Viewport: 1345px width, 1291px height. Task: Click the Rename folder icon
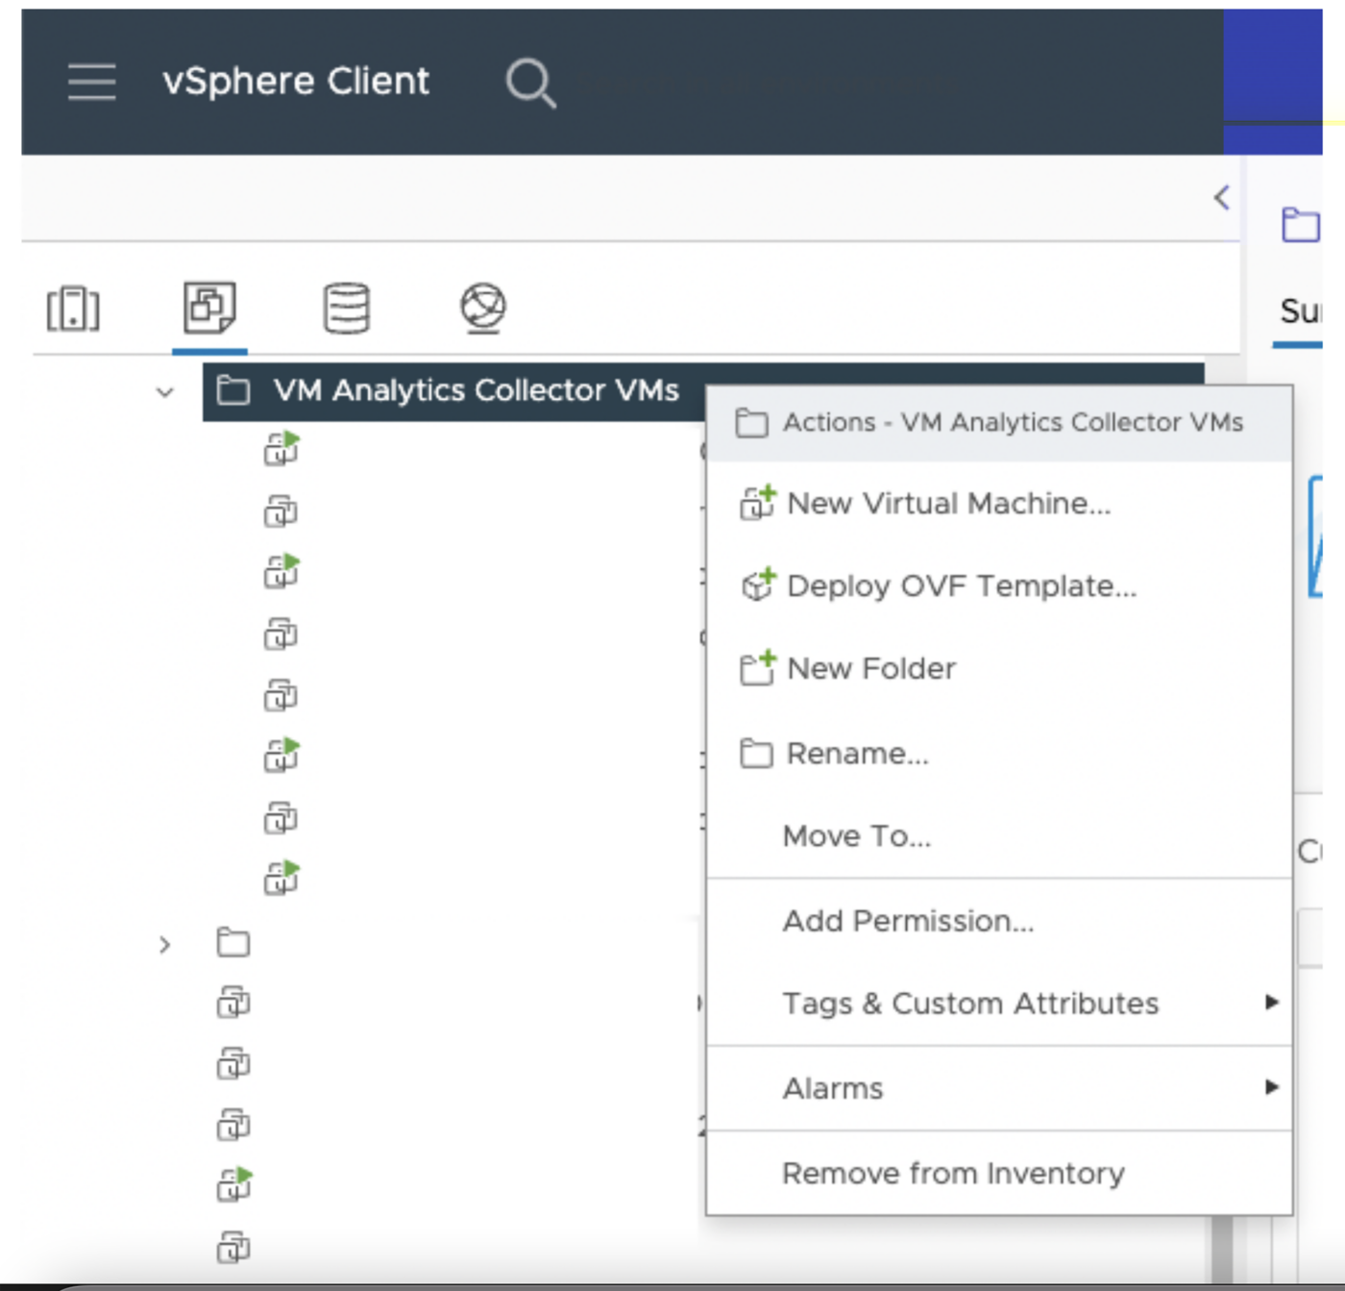[756, 753]
